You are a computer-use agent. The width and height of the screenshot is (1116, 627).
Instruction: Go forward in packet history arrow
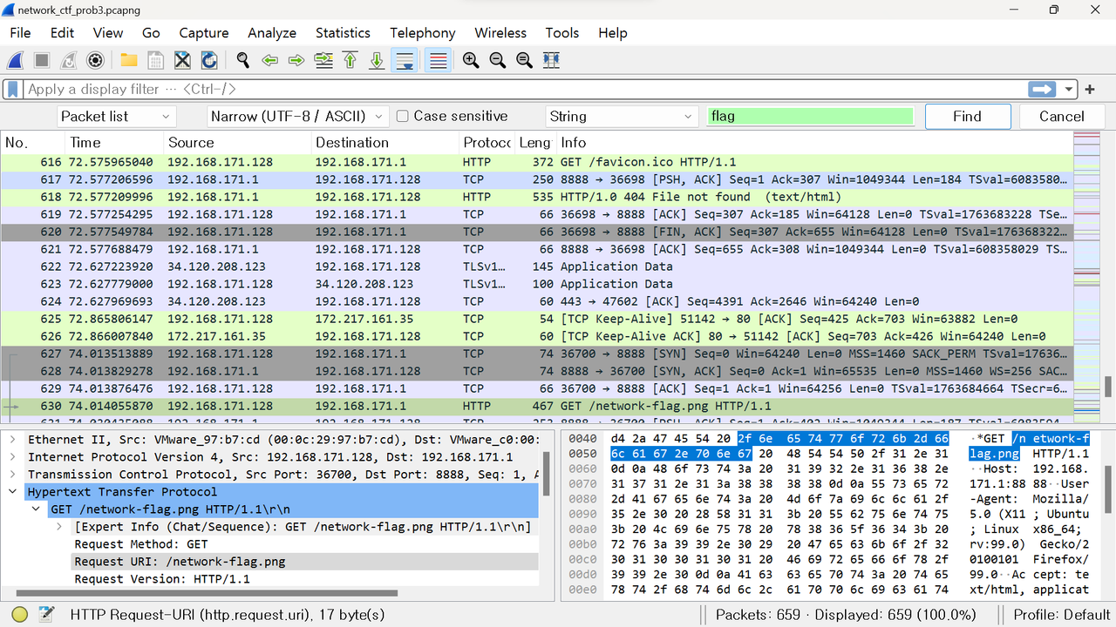(x=296, y=60)
